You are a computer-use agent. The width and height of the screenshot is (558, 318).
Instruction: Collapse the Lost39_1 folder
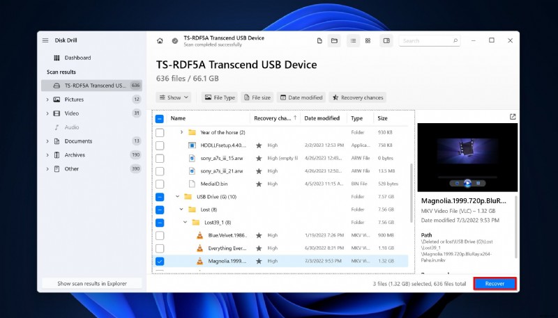[x=185, y=223]
